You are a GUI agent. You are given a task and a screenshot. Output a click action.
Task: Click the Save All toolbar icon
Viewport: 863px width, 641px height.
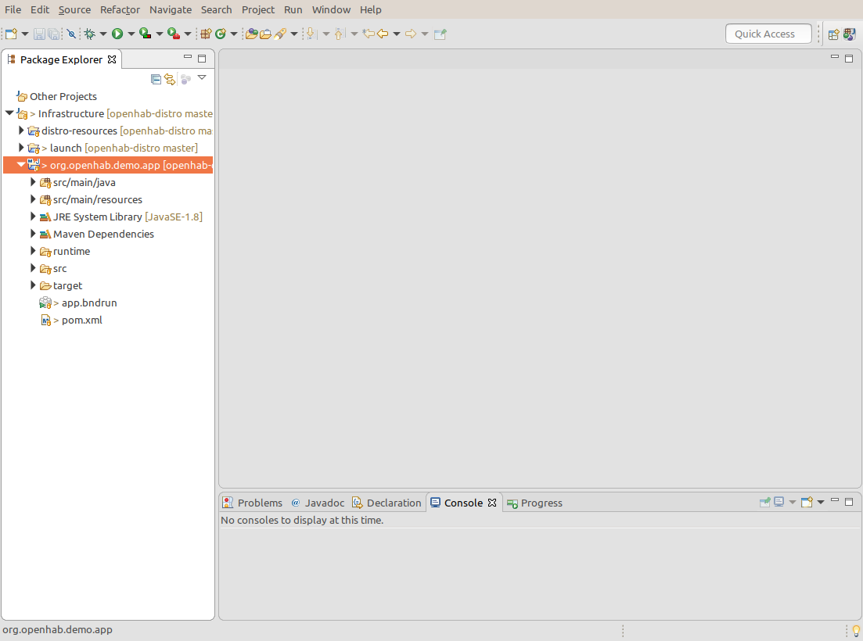pos(53,34)
